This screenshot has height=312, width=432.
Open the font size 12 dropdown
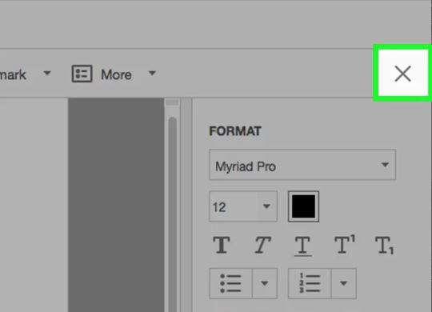tap(266, 206)
